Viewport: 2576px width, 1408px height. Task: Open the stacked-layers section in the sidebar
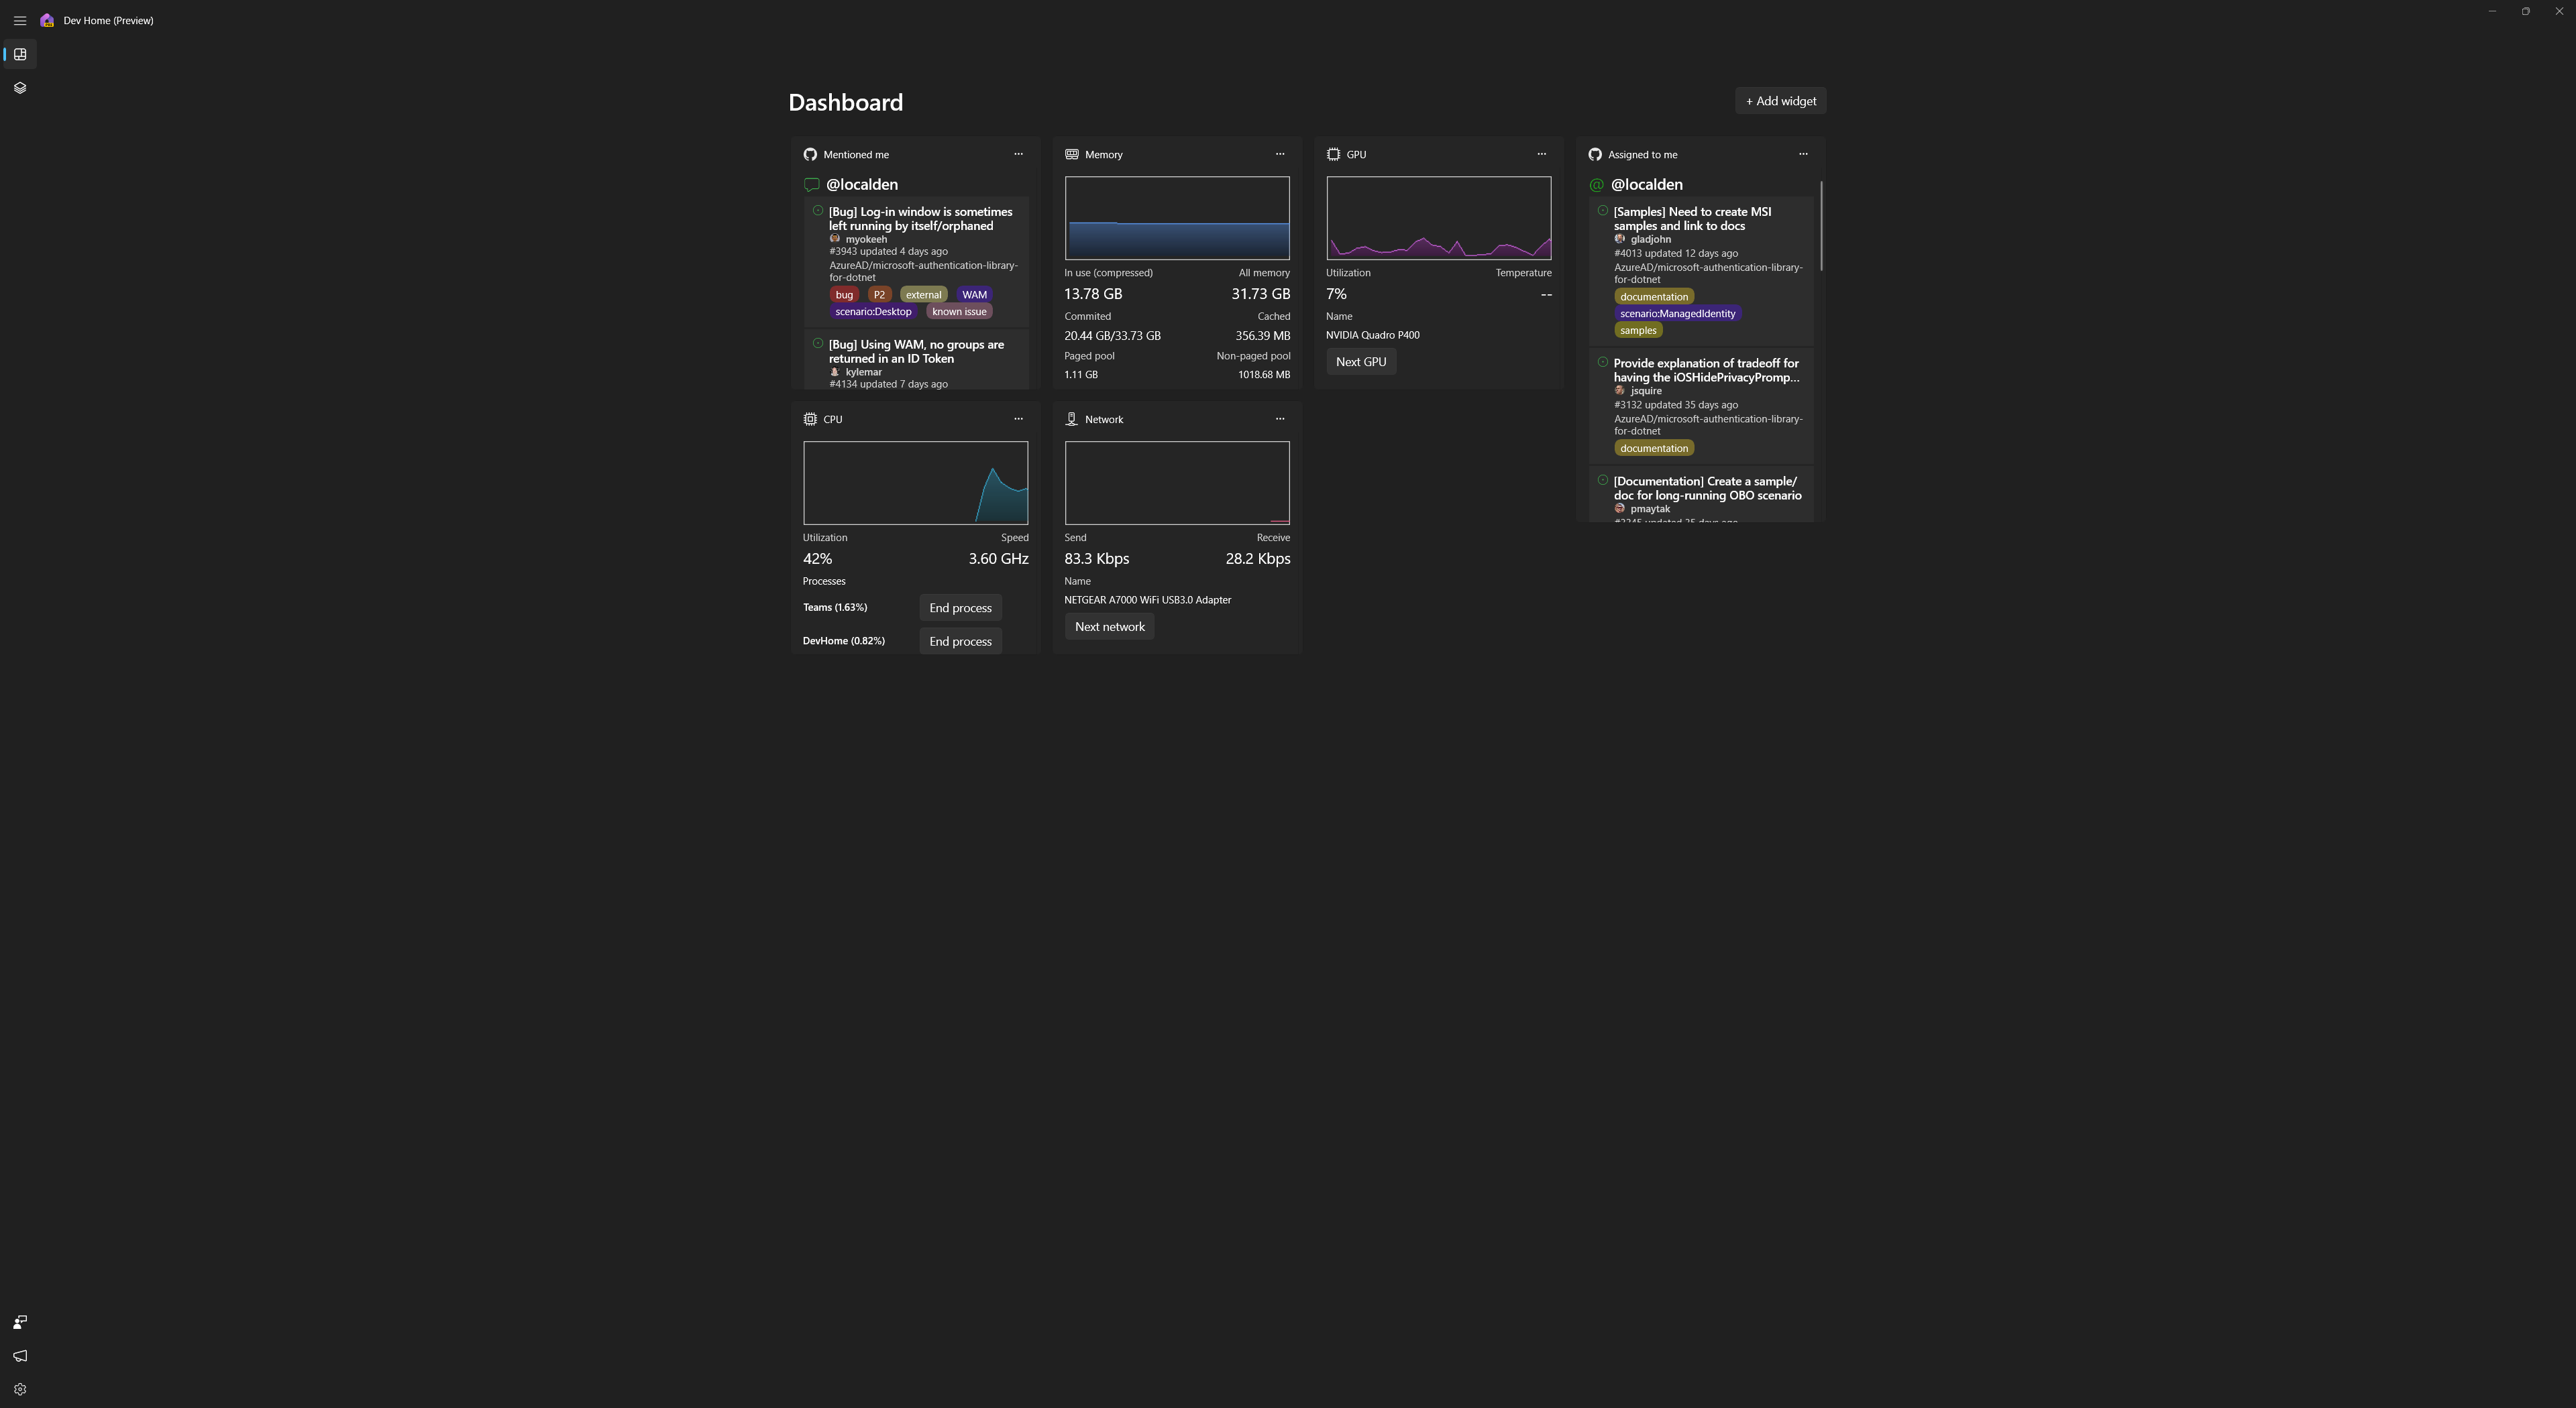pos(20,87)
